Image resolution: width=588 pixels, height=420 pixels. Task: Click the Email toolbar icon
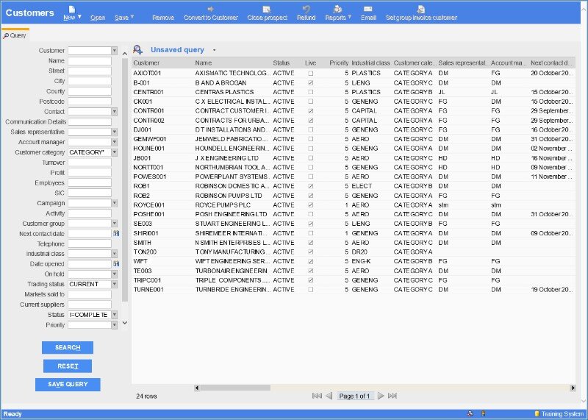(x=368, y=9)
